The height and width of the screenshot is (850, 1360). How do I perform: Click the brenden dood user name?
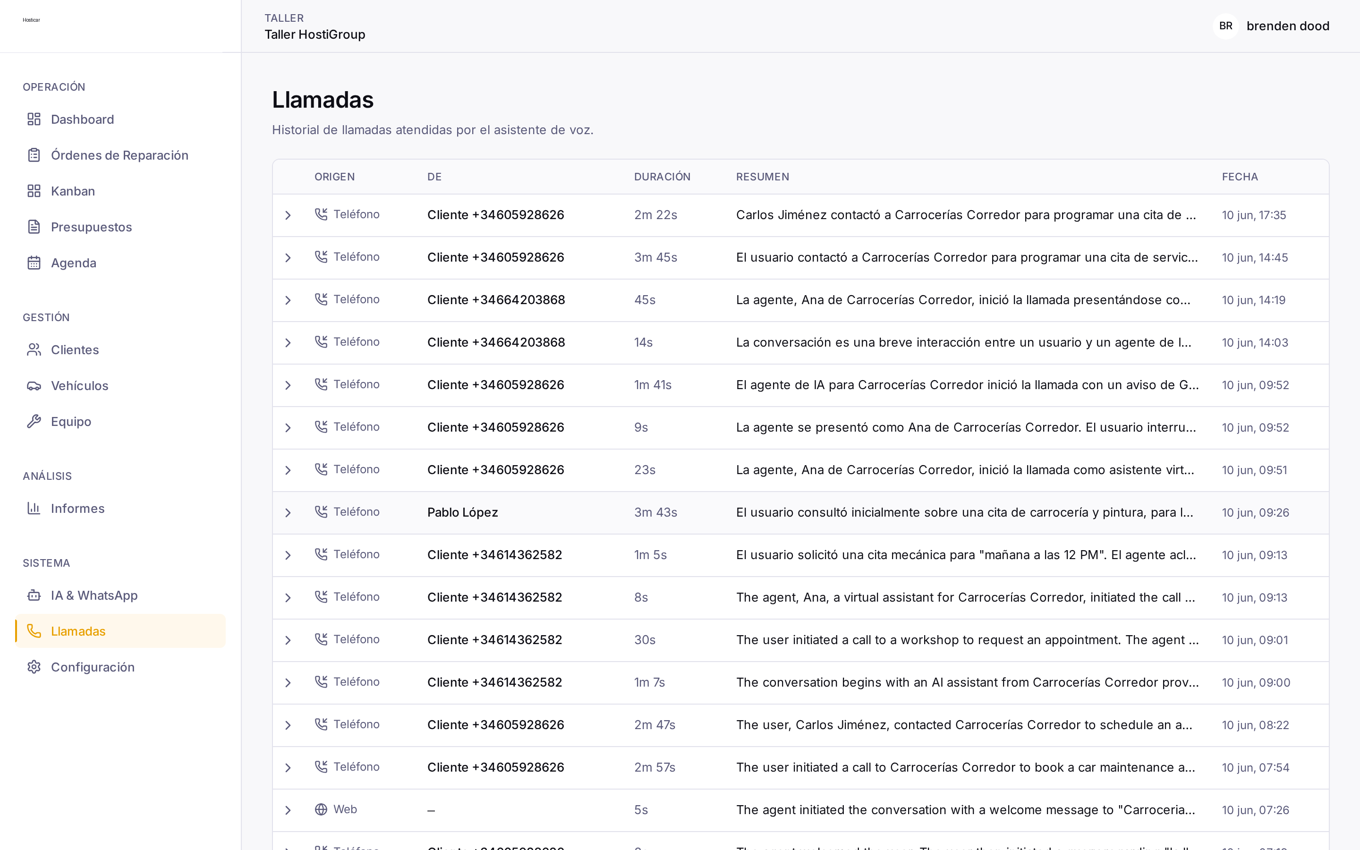pos(1287,26)
